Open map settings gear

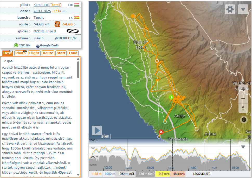point(230,9)
